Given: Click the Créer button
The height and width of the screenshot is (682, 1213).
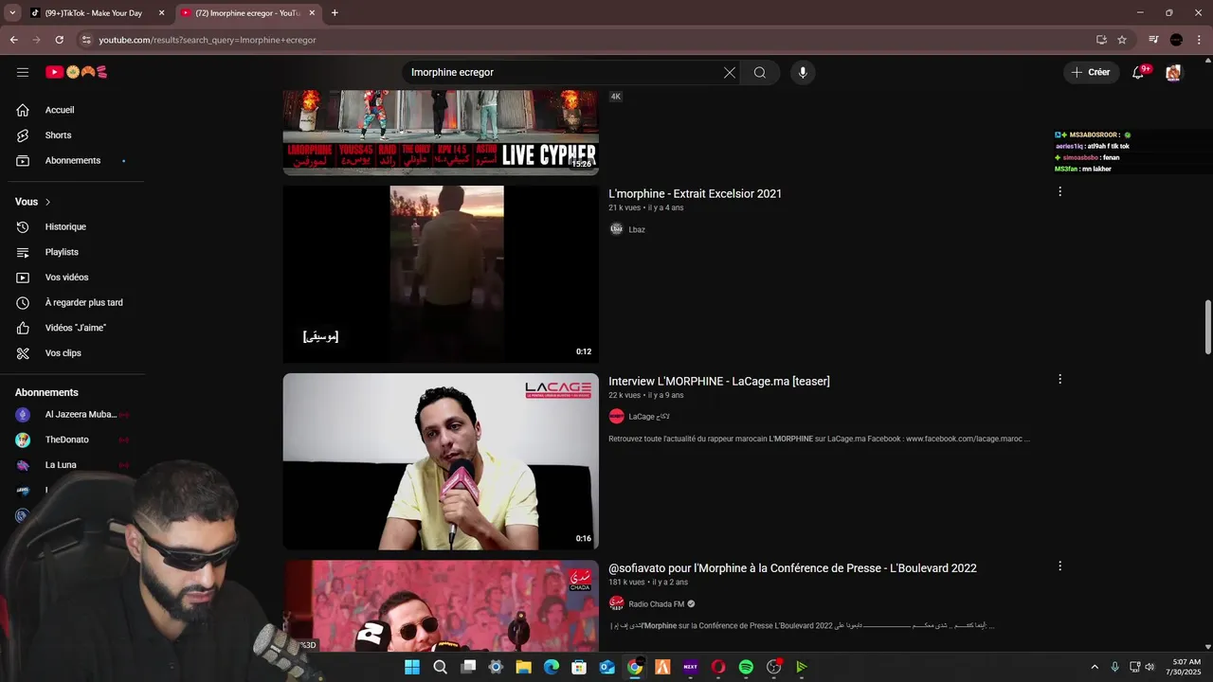Looking at the screenshot, I should tap(1091, 73).
